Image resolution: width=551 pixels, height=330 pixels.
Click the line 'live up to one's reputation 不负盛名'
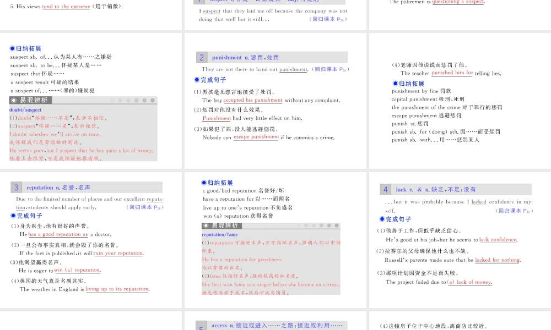[248, 207]
